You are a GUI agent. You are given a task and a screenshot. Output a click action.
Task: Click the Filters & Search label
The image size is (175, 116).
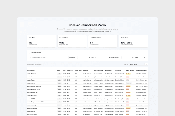(36, 53)
